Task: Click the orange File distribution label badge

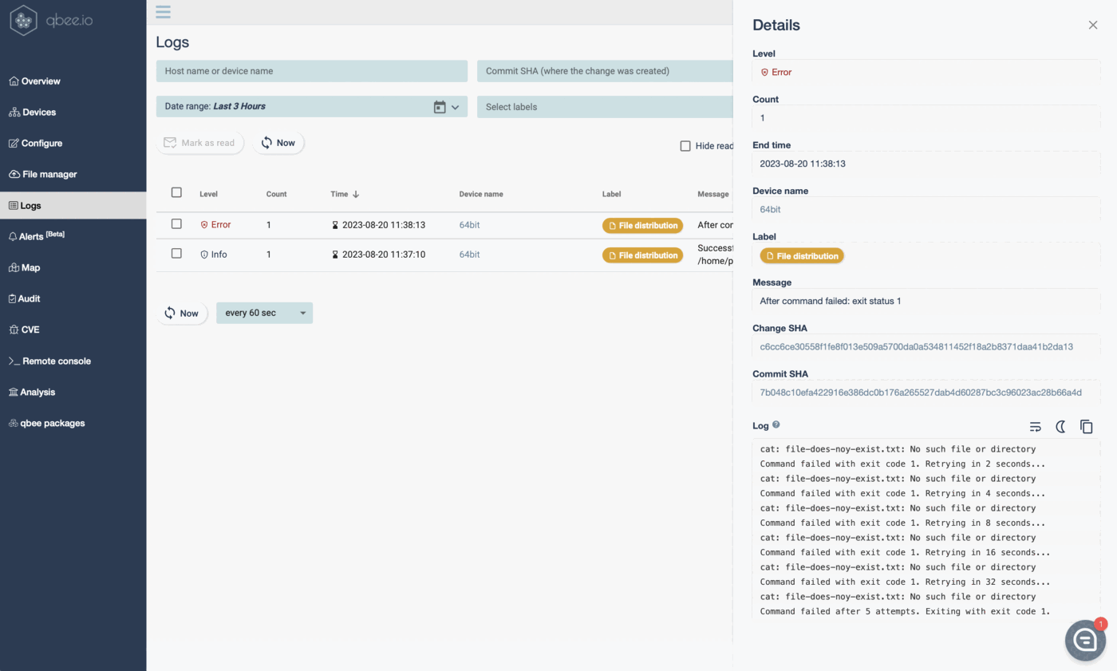Action: coord(642,225)
